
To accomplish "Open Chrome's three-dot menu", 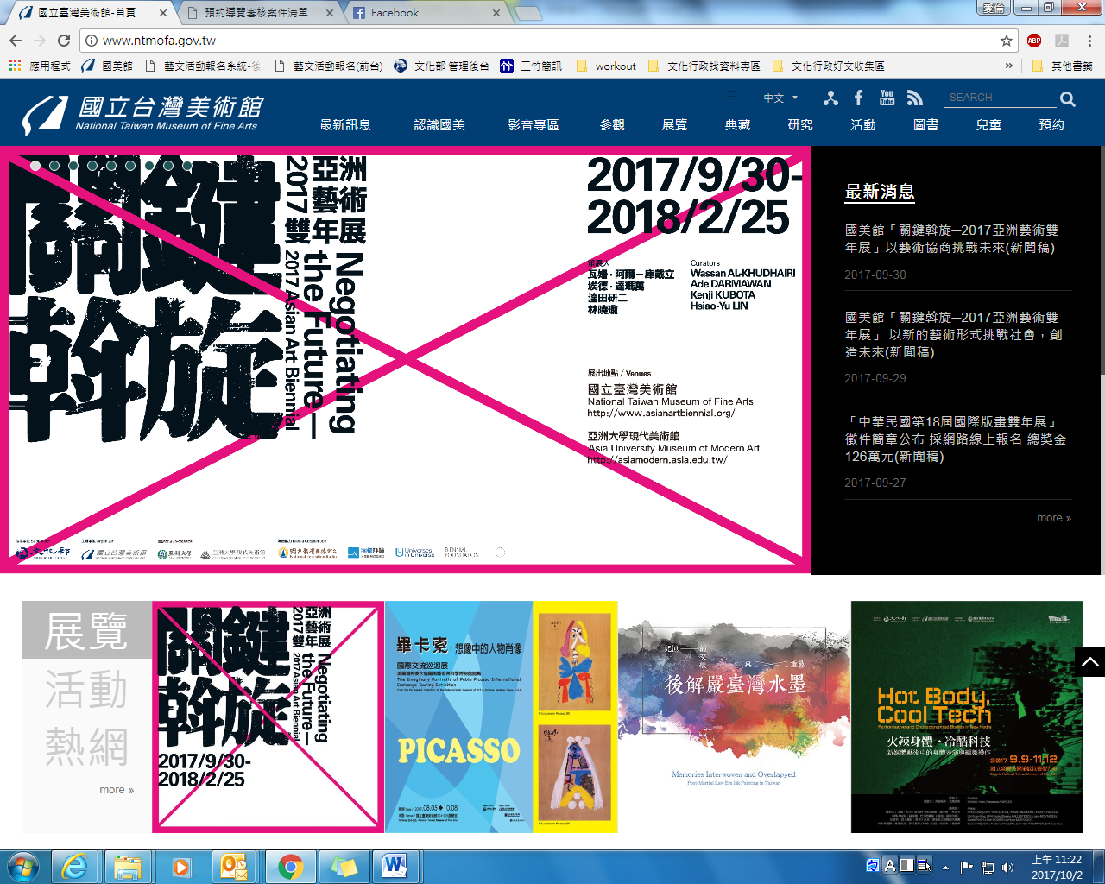I will pyautogui.click(x=1089, y=41).
